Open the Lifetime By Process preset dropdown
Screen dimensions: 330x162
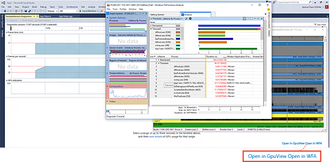[172, 19]
